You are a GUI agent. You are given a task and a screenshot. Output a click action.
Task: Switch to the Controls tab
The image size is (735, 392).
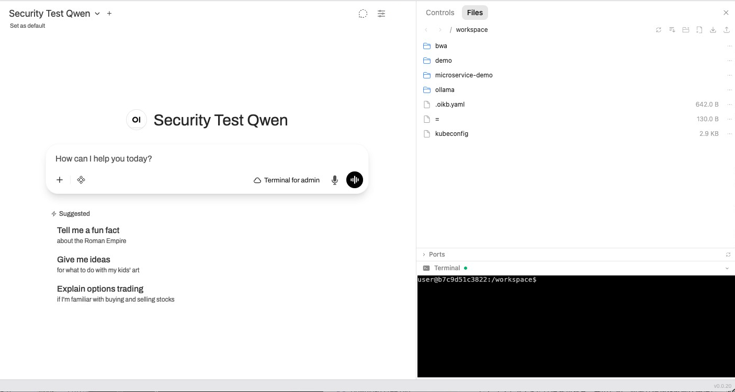(440, 13)
